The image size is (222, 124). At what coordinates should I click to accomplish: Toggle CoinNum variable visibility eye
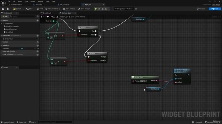pos(38,48)
